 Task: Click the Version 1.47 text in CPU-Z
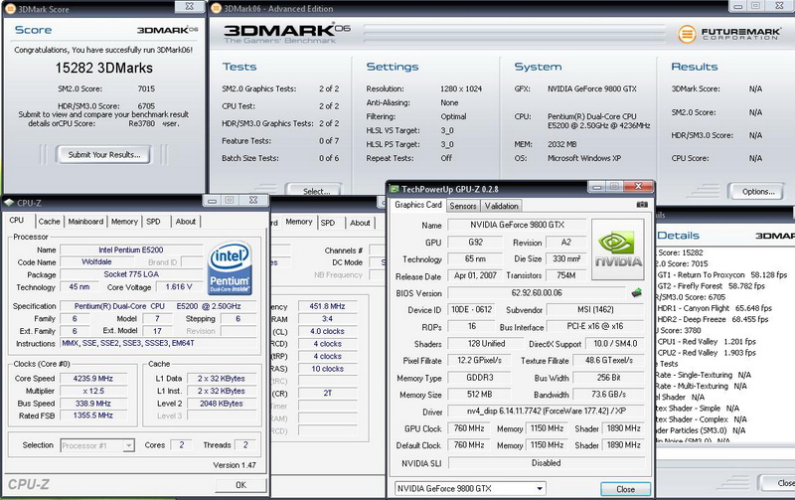235,465
